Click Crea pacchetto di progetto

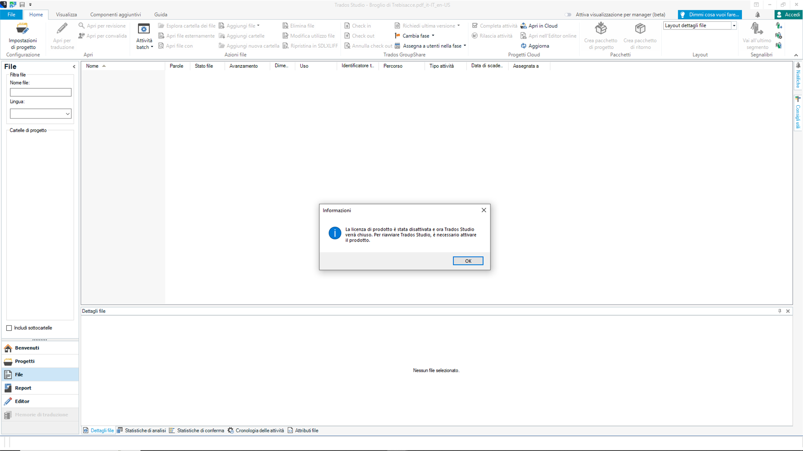(601, 36)
